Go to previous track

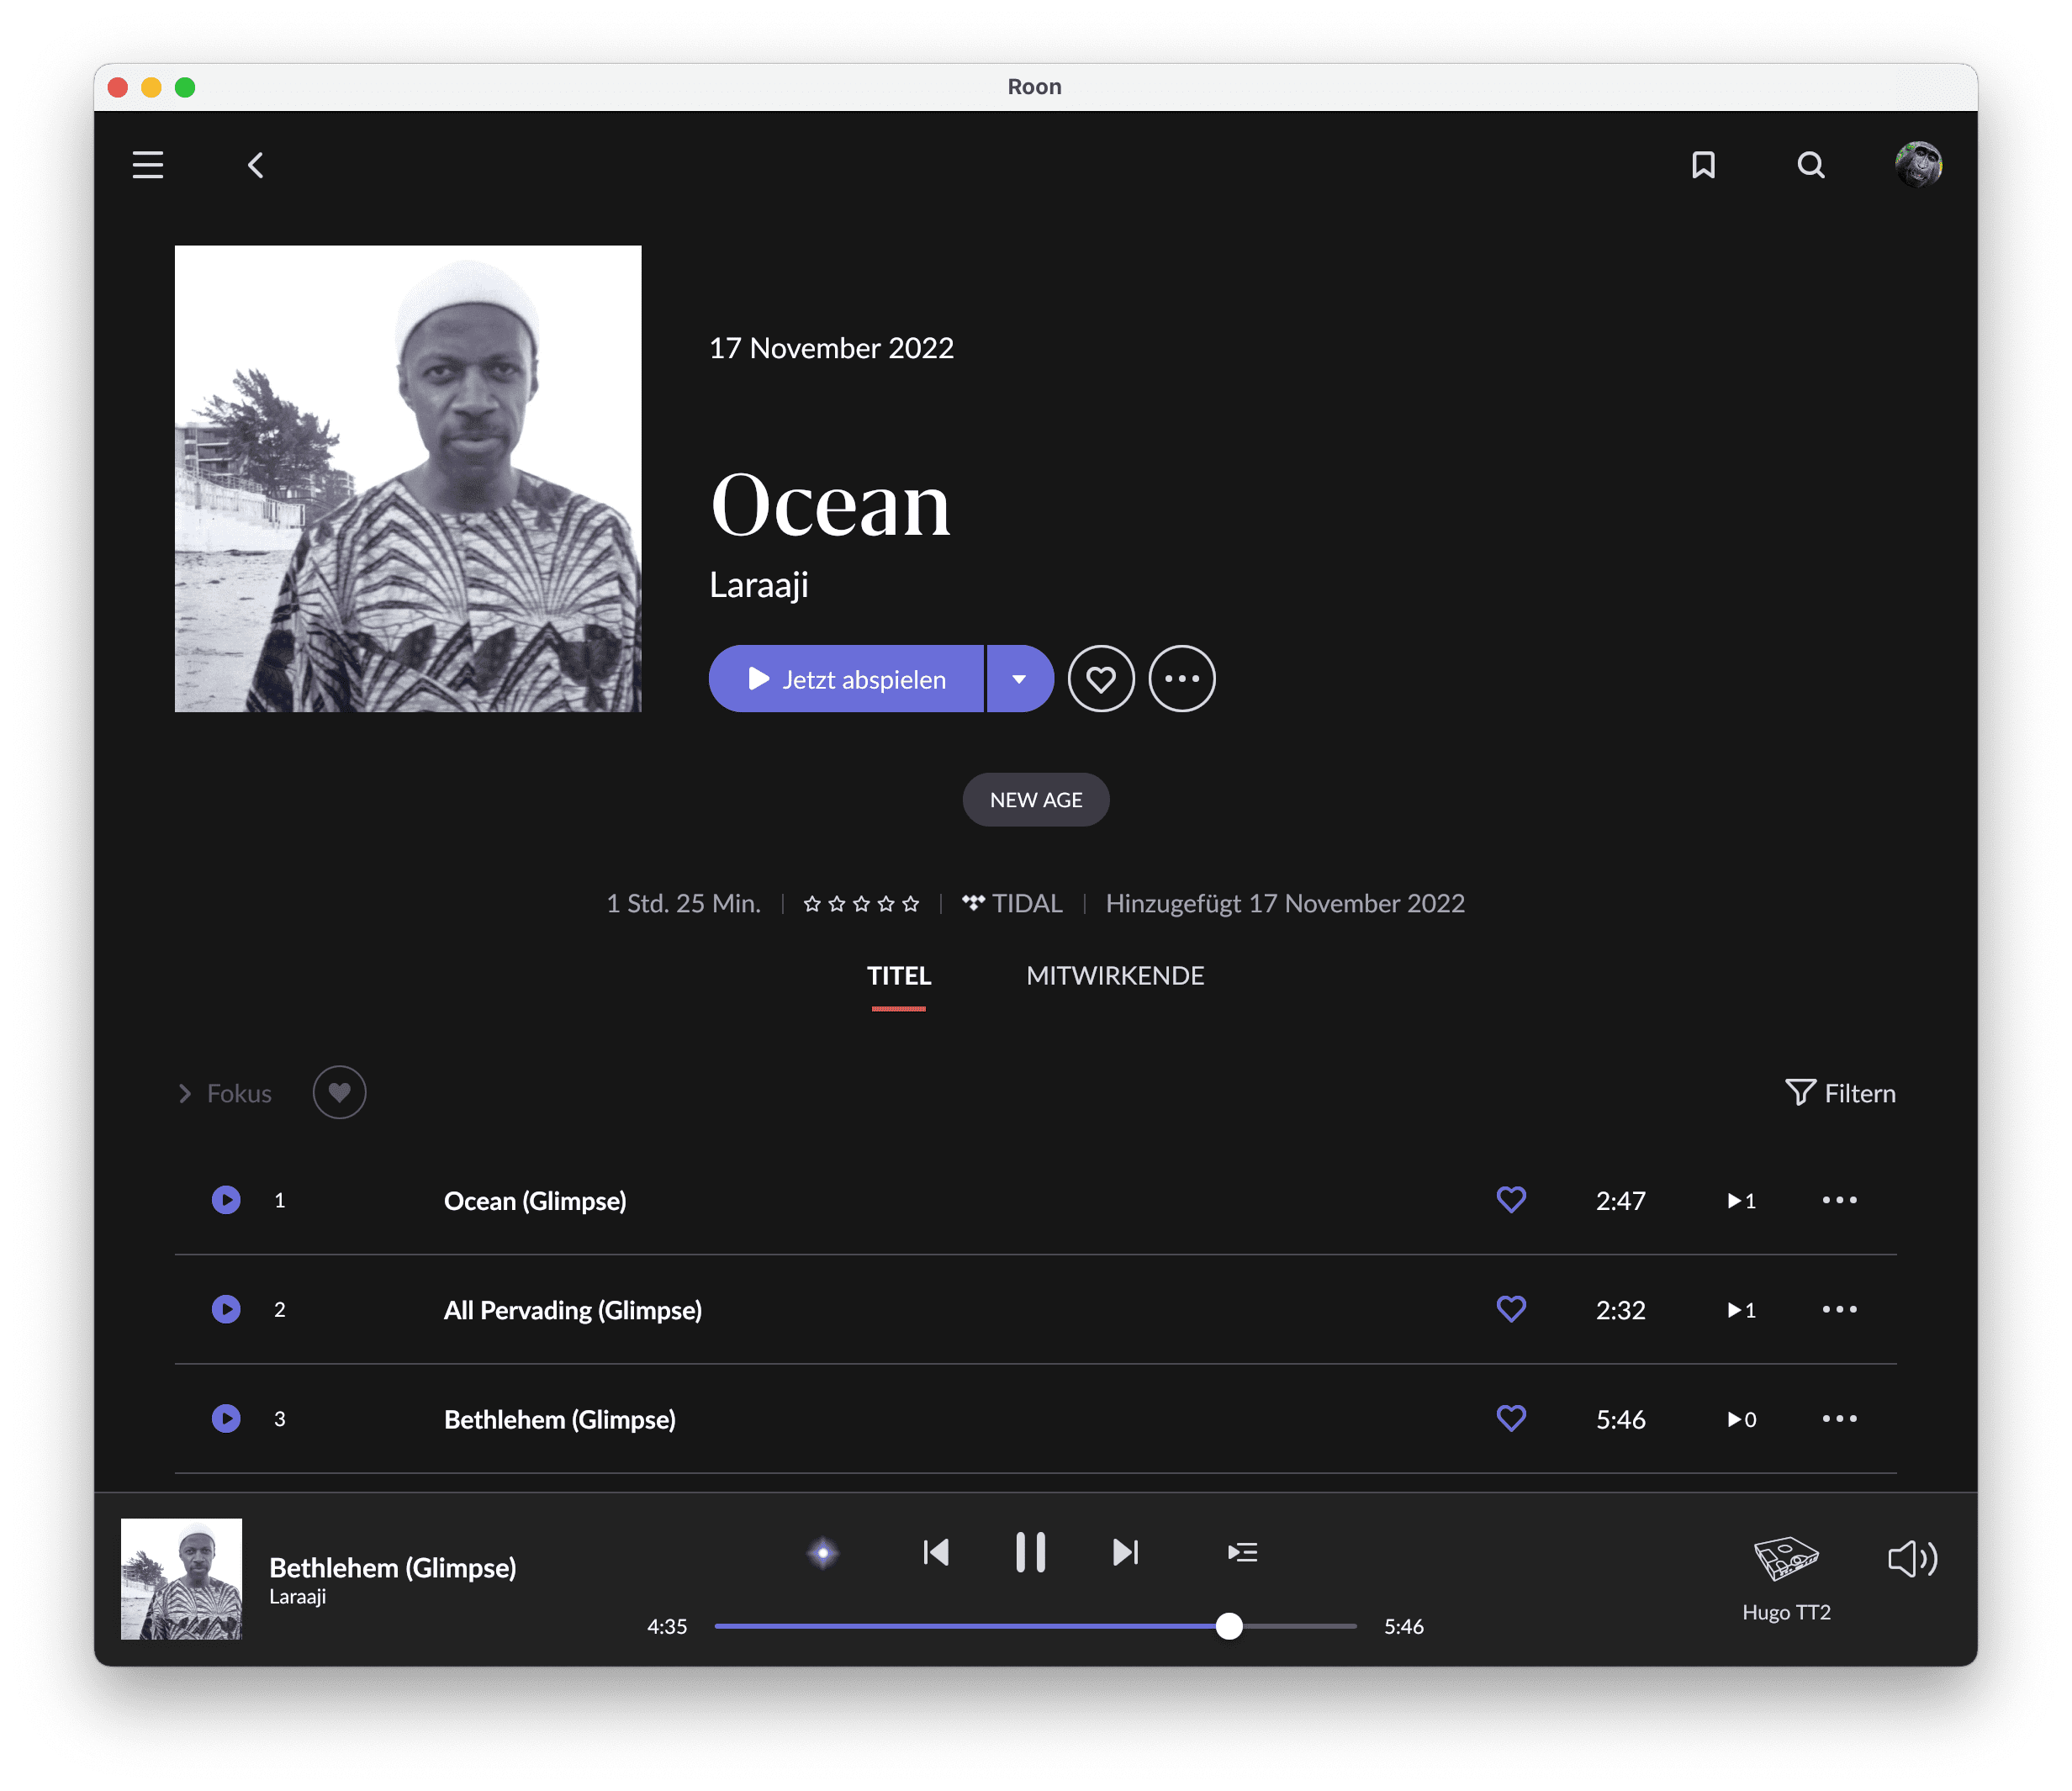tap(936, 1552)
